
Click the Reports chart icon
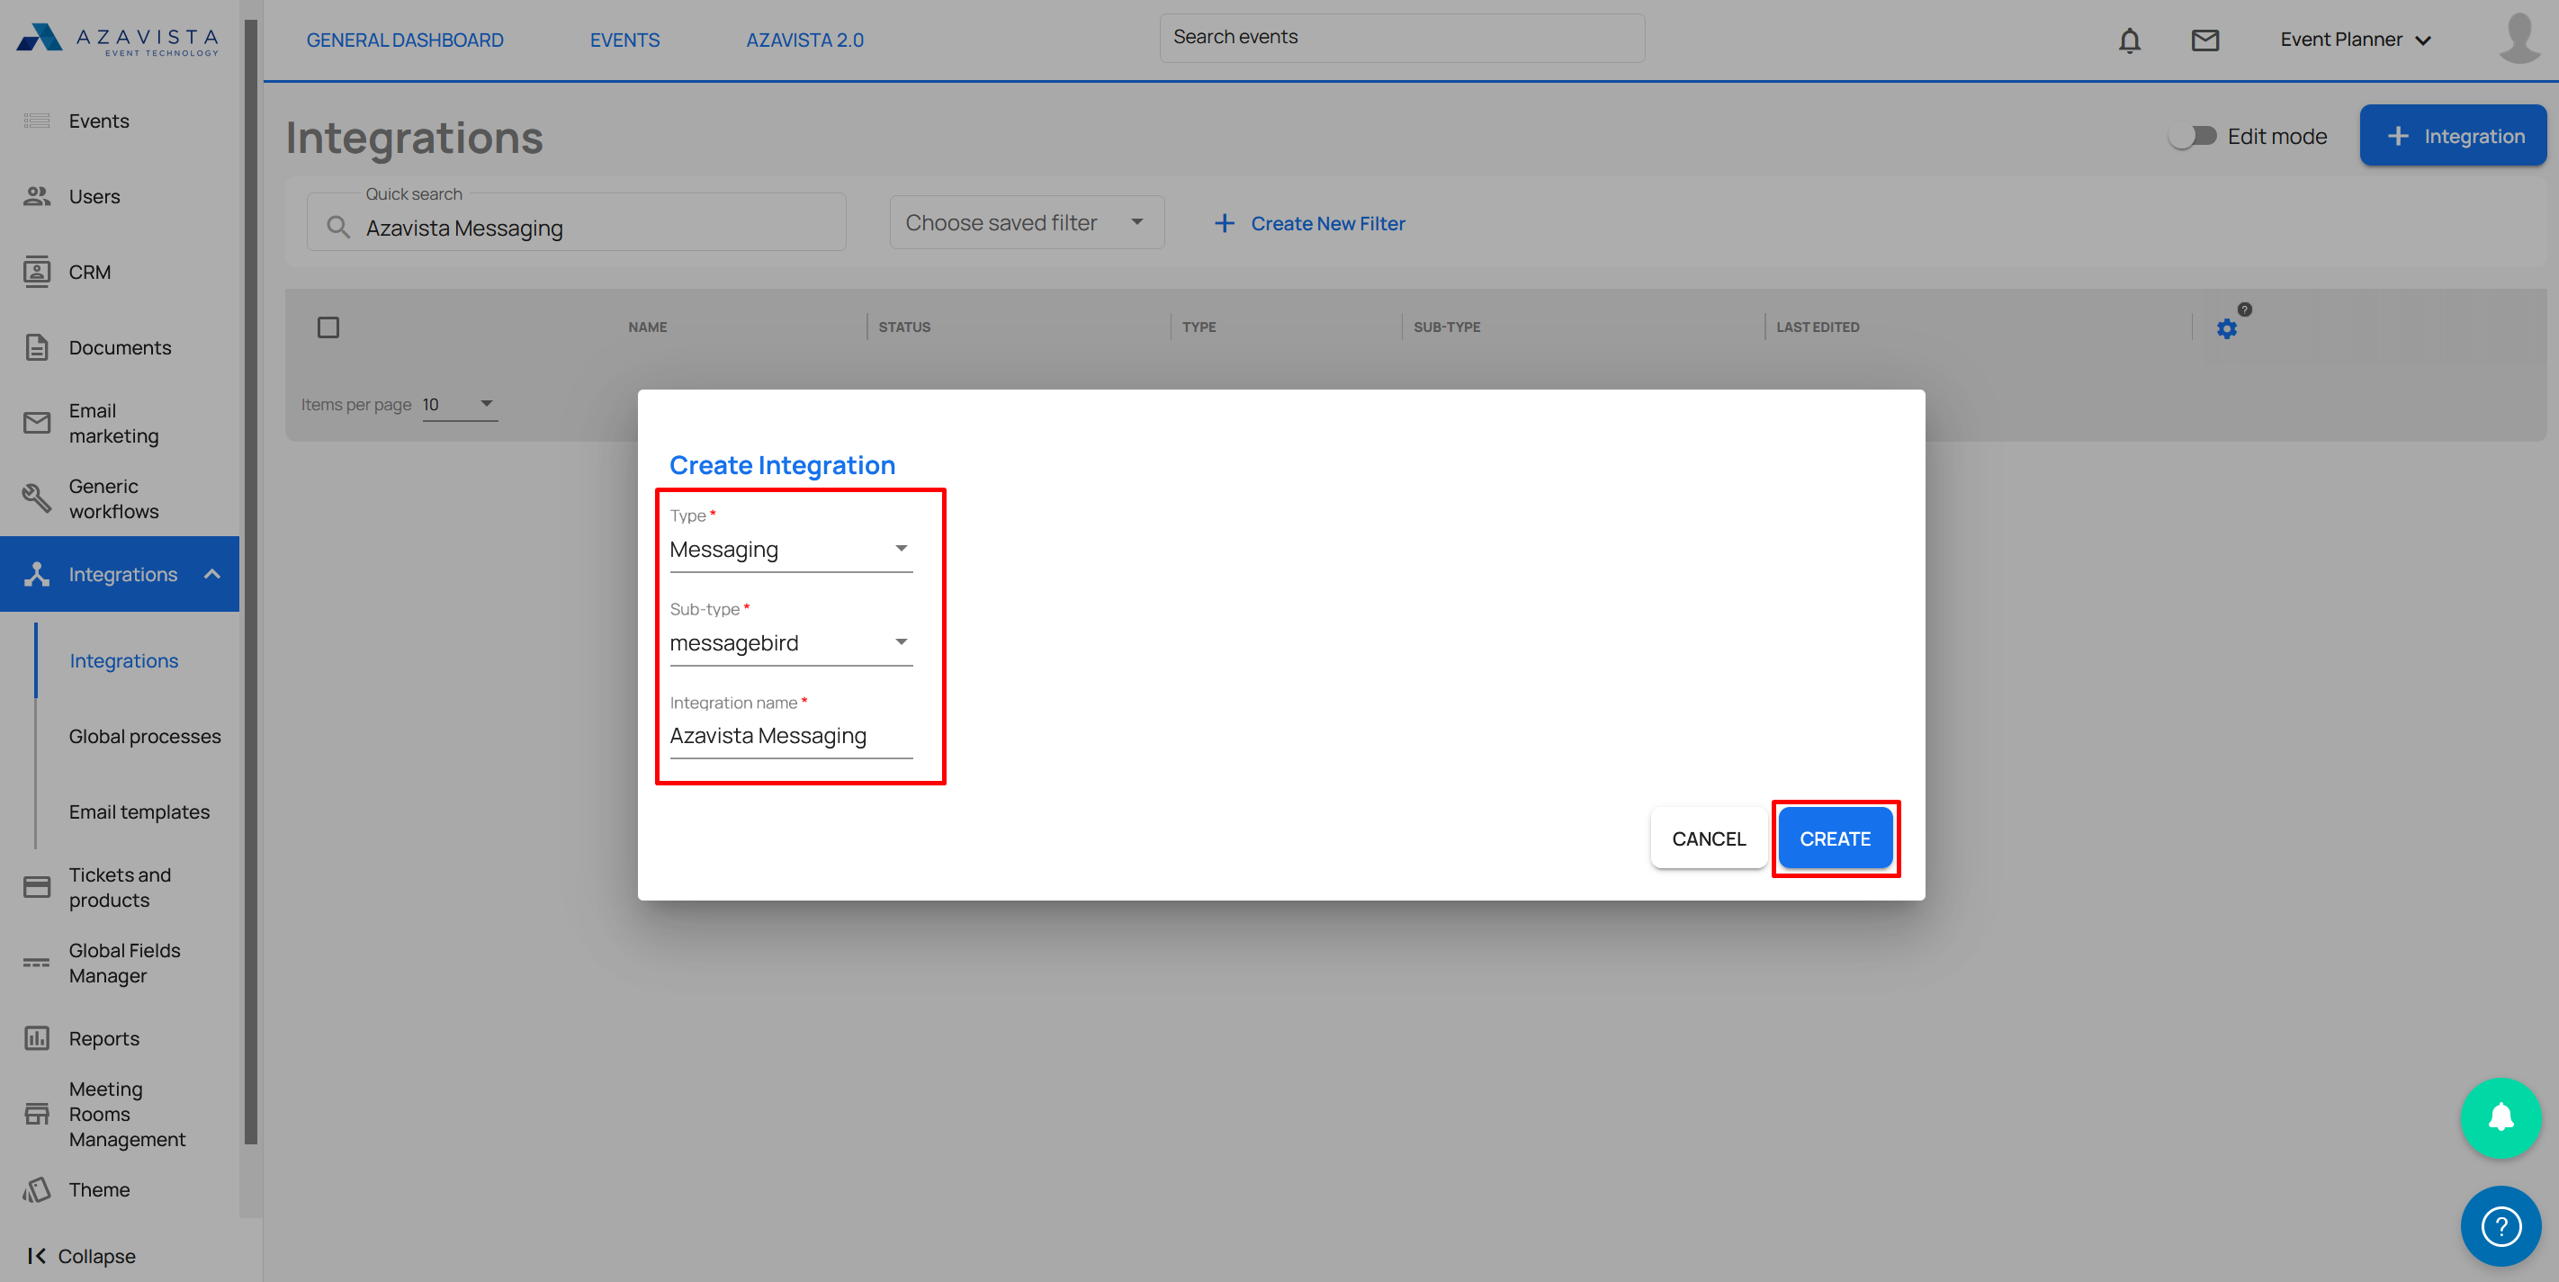37,1037
